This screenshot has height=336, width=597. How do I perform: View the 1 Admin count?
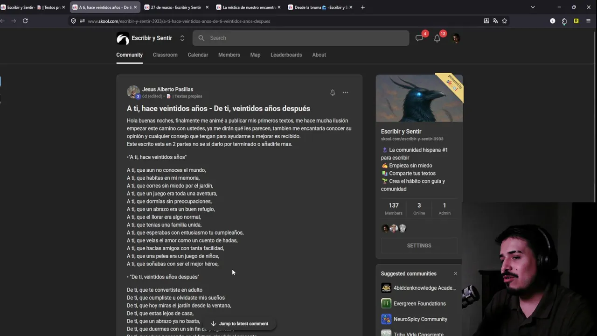tap(444, 209)
